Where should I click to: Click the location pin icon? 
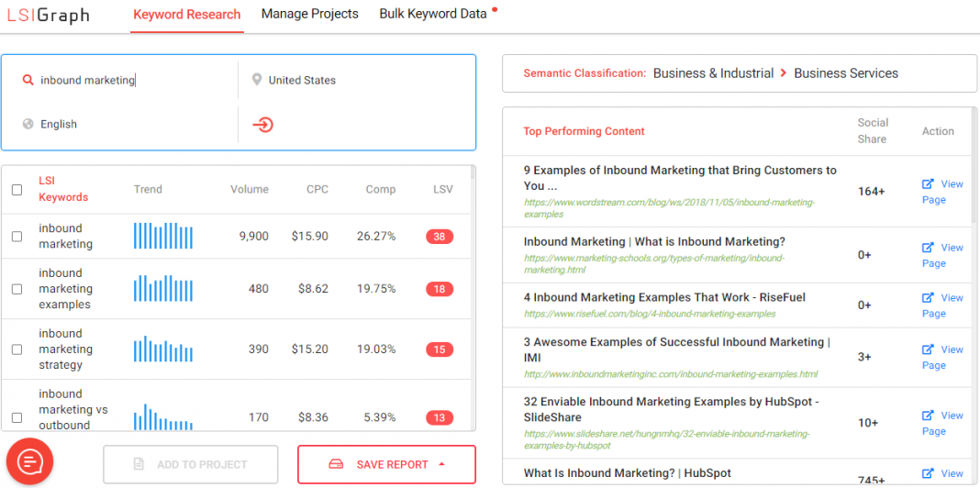[256, 80]
